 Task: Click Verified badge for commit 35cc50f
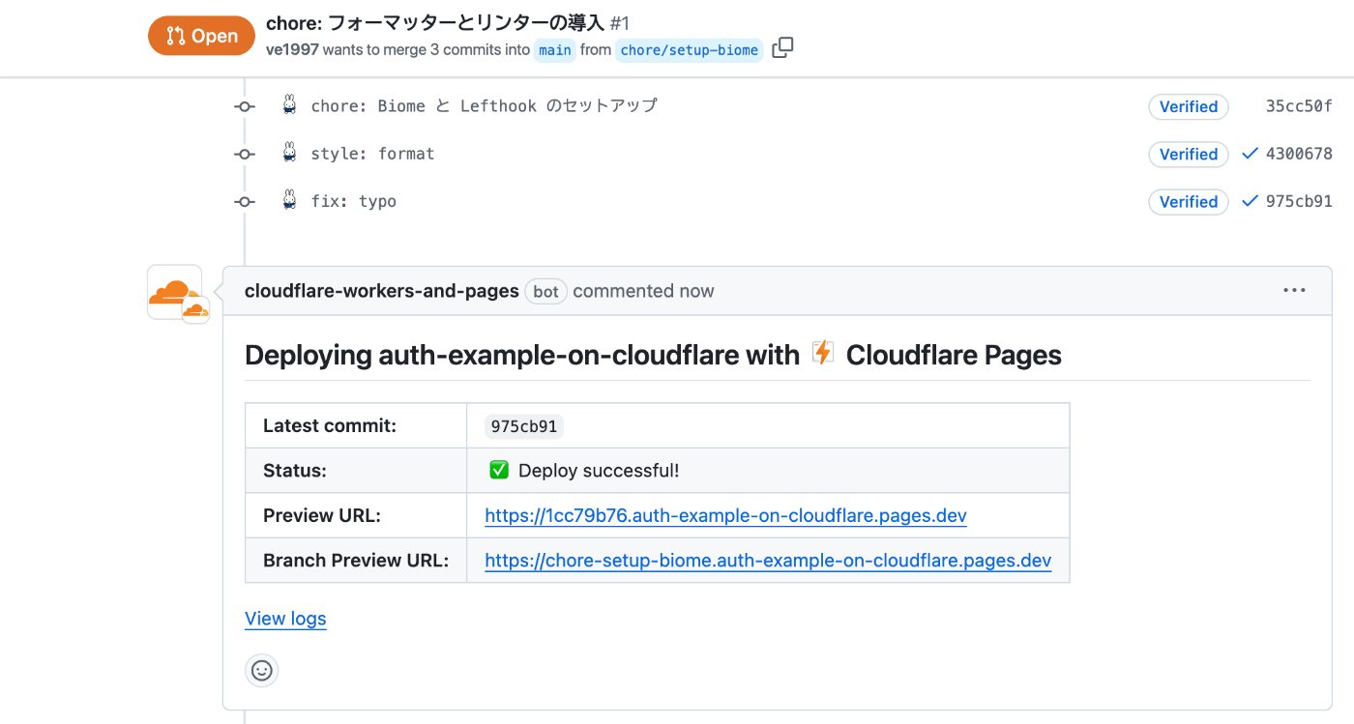1189,106
